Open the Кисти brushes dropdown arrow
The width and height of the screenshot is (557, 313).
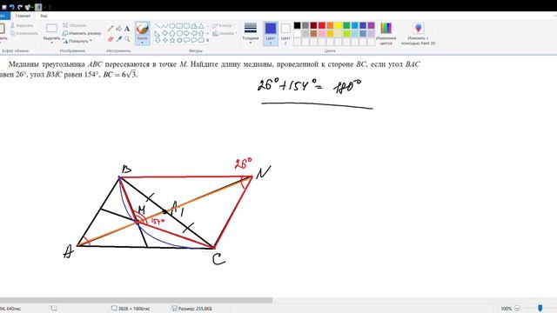(x=142, y=43)
